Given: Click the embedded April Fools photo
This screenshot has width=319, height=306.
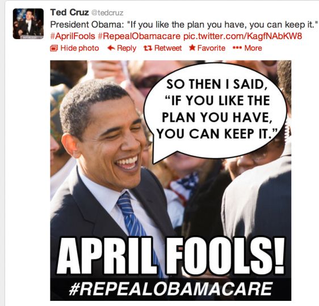Looking at the screenshot, I should [170, 181].
